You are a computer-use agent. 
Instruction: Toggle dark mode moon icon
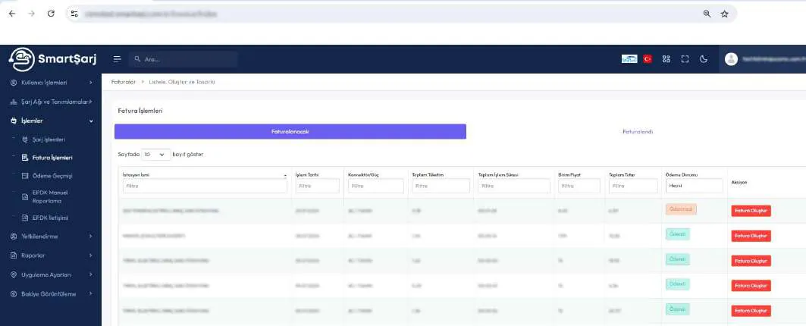point(704,59)
